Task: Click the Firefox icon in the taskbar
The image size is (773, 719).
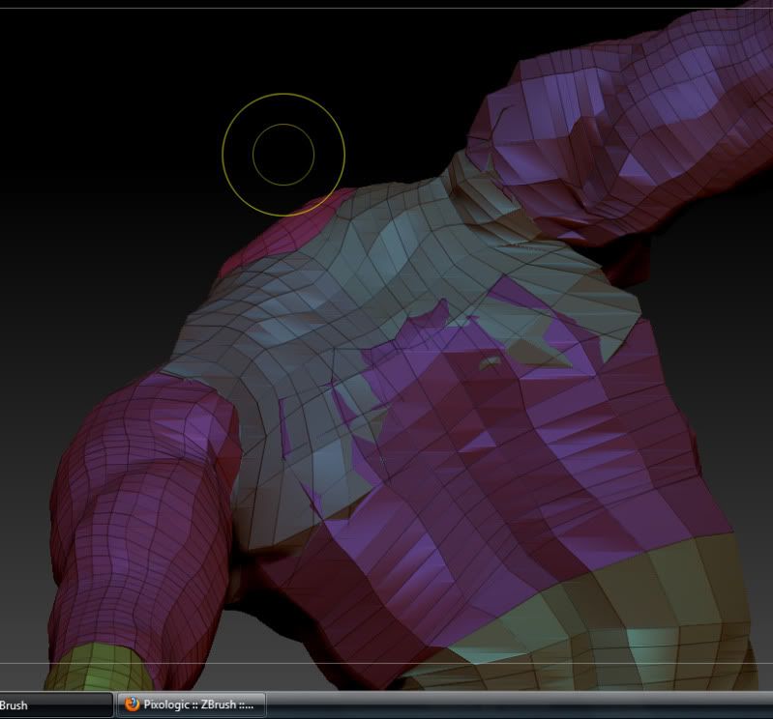Action: click(x=132, y=705)
